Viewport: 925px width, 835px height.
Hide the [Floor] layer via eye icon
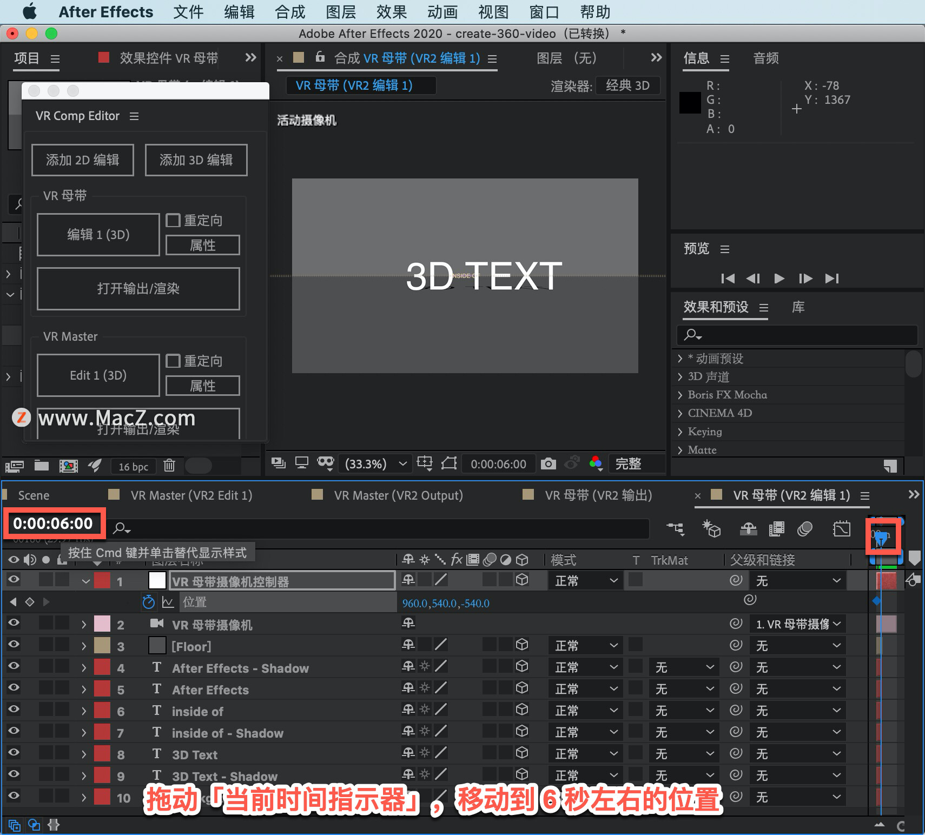pos(14,644)
